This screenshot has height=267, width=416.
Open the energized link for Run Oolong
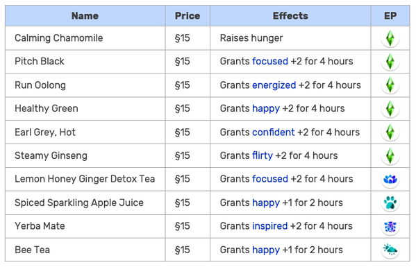click(x=274, y=85)
